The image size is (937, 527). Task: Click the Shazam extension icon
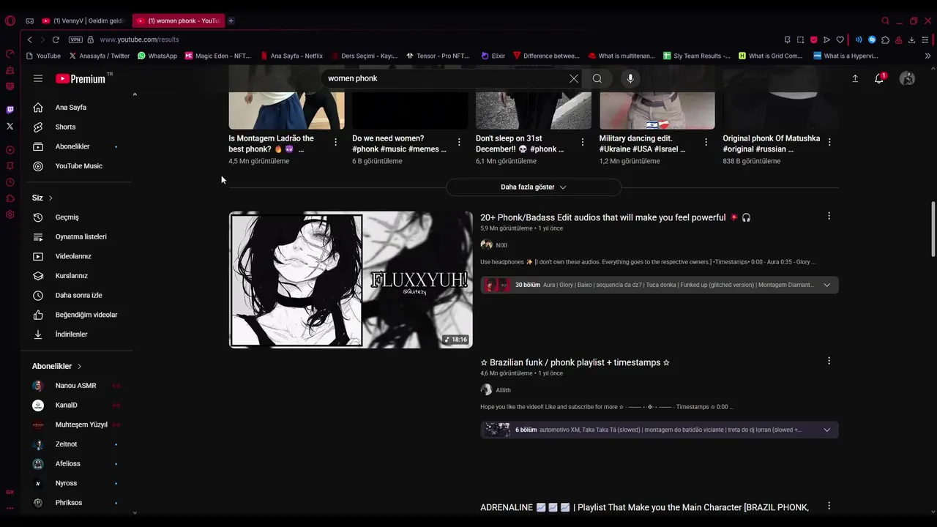pyautogui.click(x=872, y=40)
